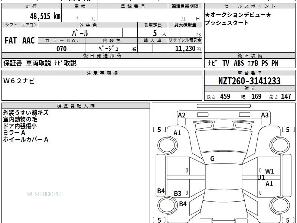297x223 pixels.
Task: Click the PW equipment entry
Action: (275, 63)
